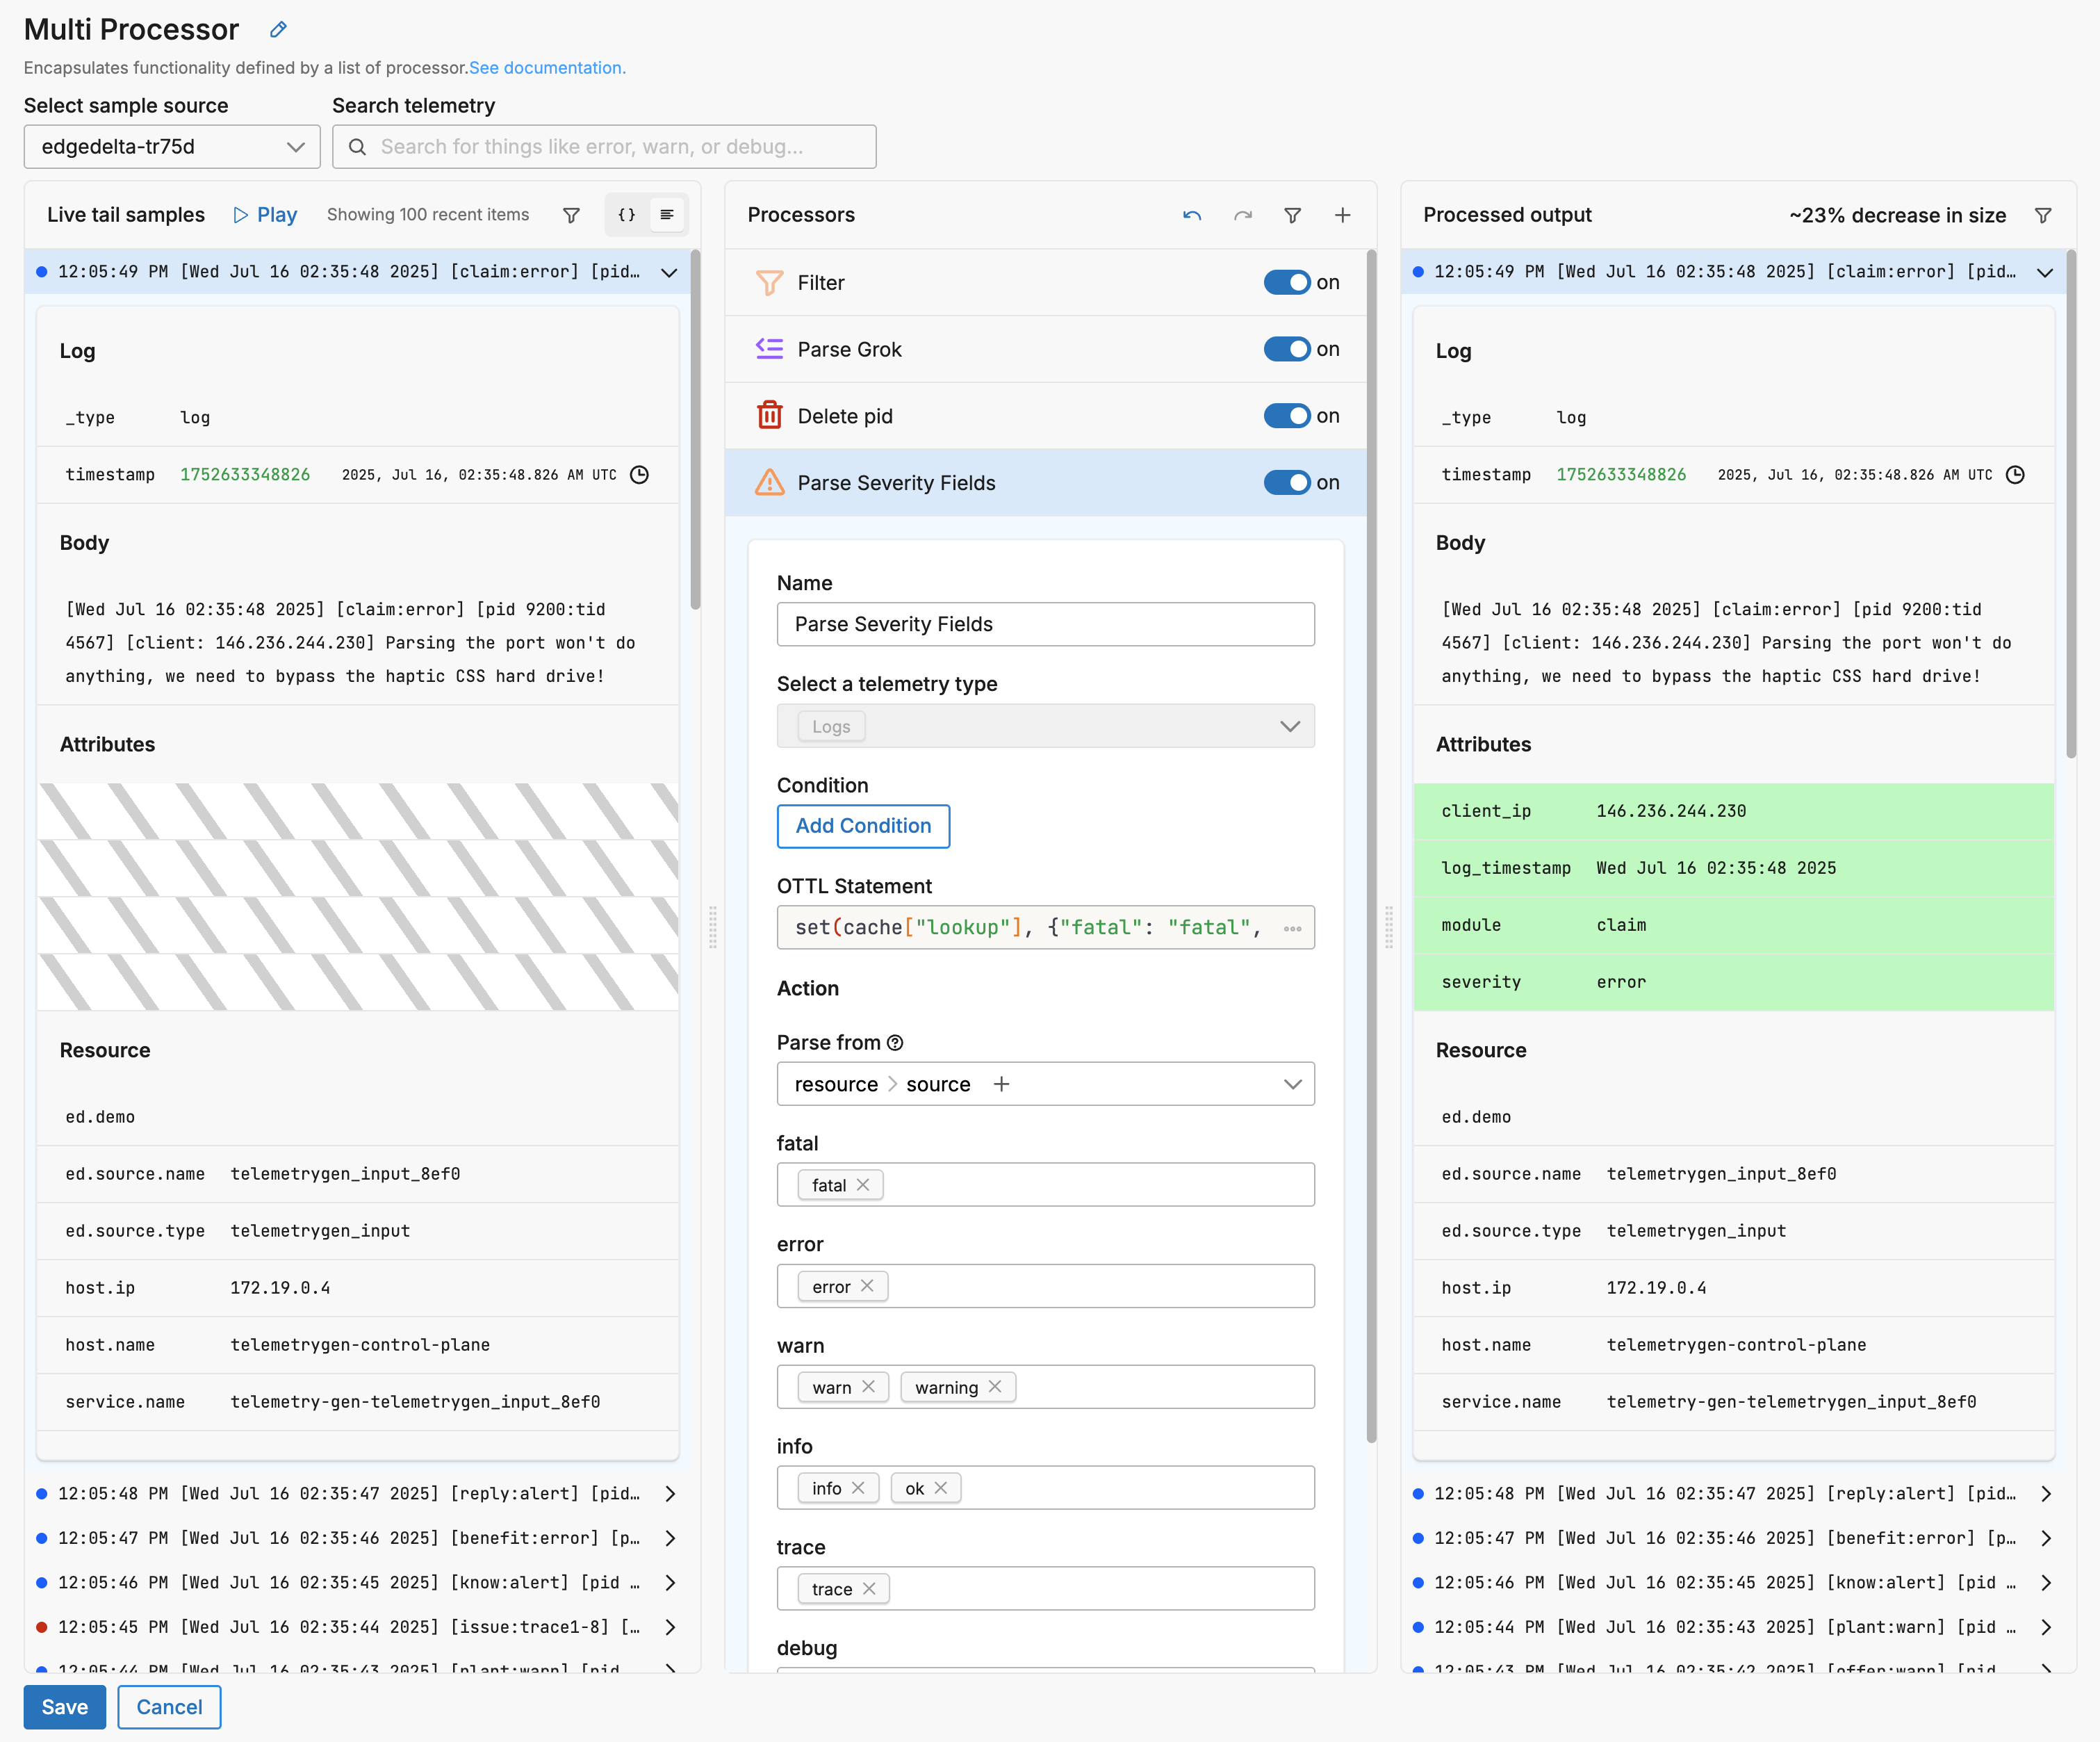Image resolution: width=2100 pixels, height=1742 pixels.
Task: Start Live tail with Play
Action: (265, 215)
